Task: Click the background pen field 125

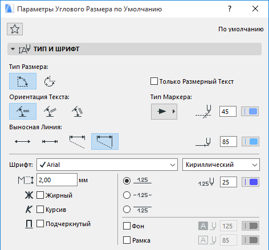Action: 229,226
